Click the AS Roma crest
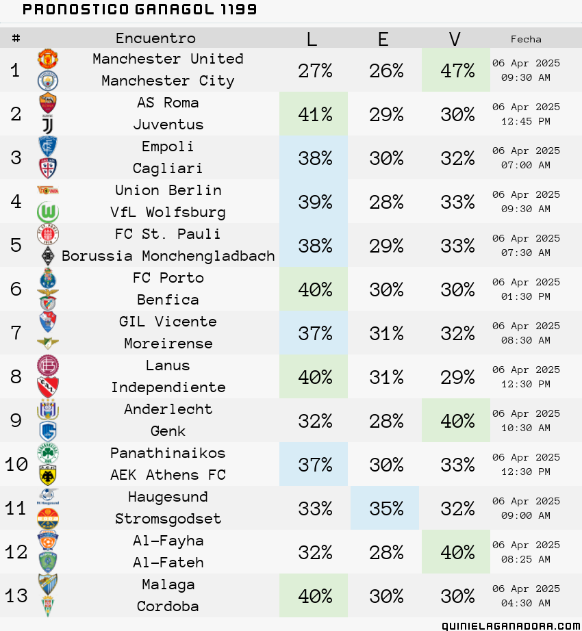Screen dimensions: 582x631 [x=48, y=103]
